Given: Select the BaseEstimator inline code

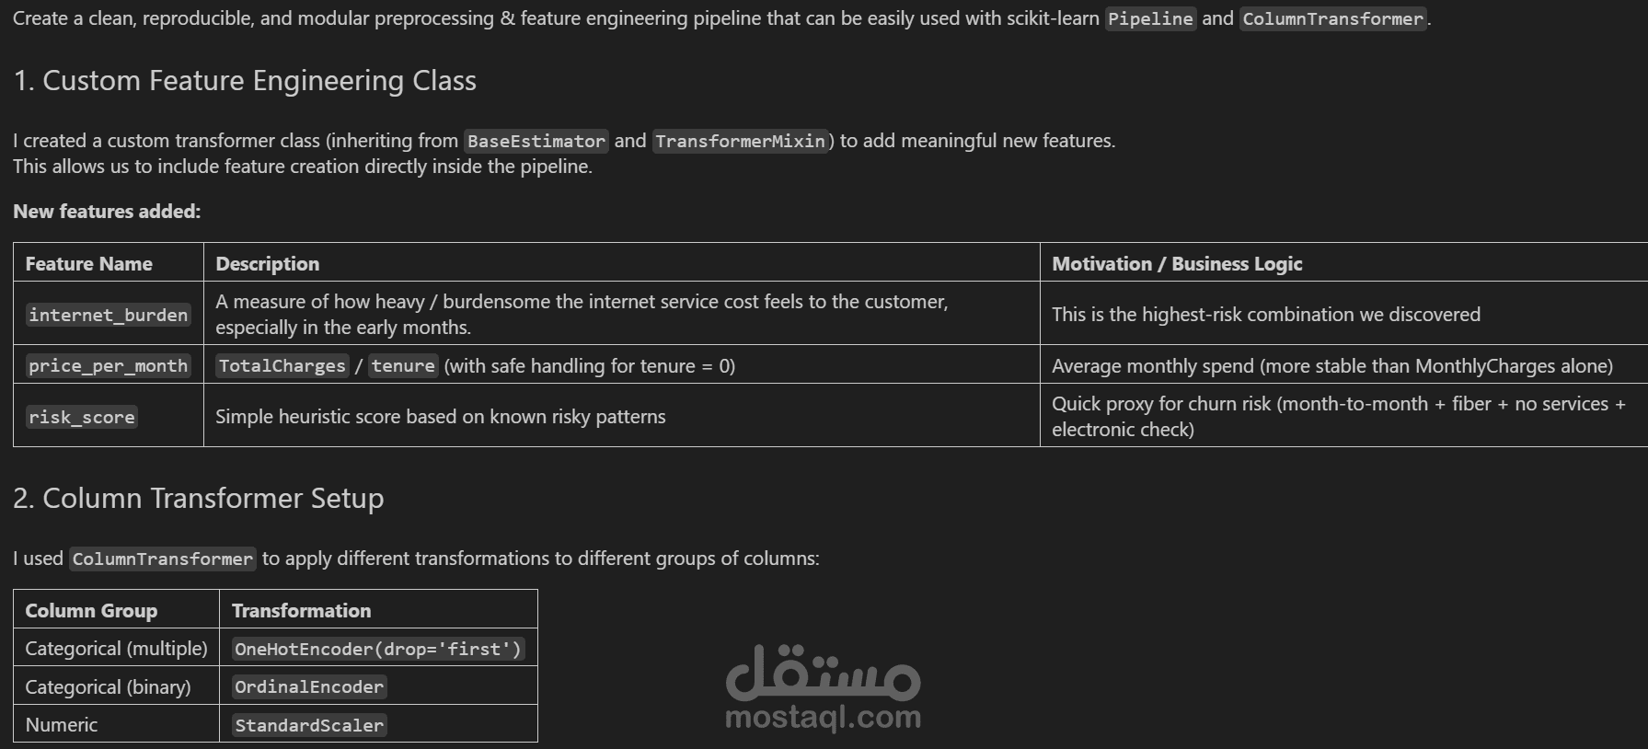Looking at the screenshot, I should click(536, 141).
